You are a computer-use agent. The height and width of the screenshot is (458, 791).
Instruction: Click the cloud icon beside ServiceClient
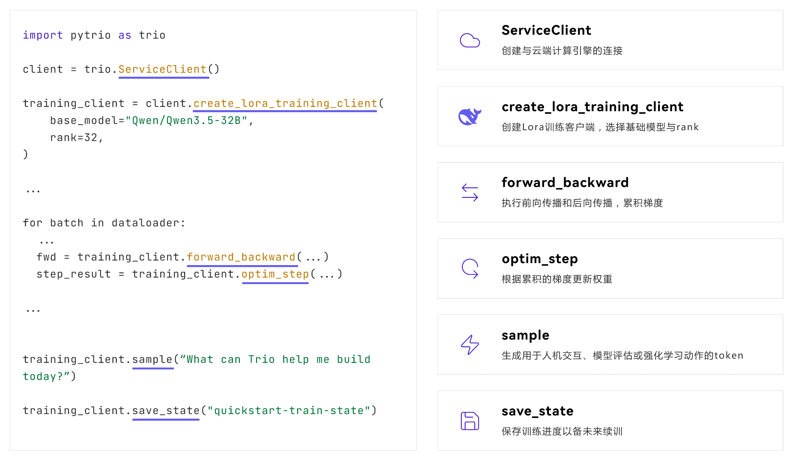click(x=470, y=40)
